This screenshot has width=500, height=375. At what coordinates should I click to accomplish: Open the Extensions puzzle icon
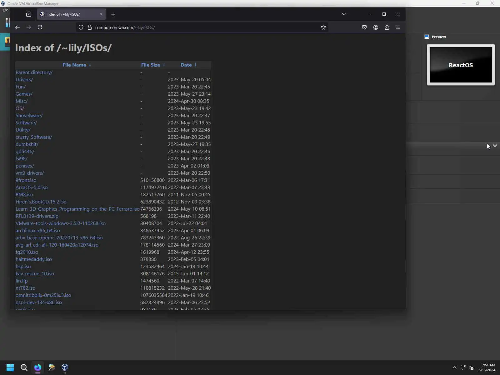387,27
